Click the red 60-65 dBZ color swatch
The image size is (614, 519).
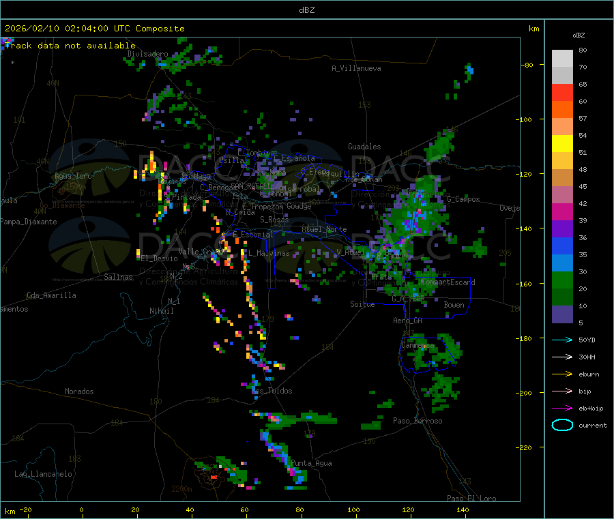click(x=562, y=92)
